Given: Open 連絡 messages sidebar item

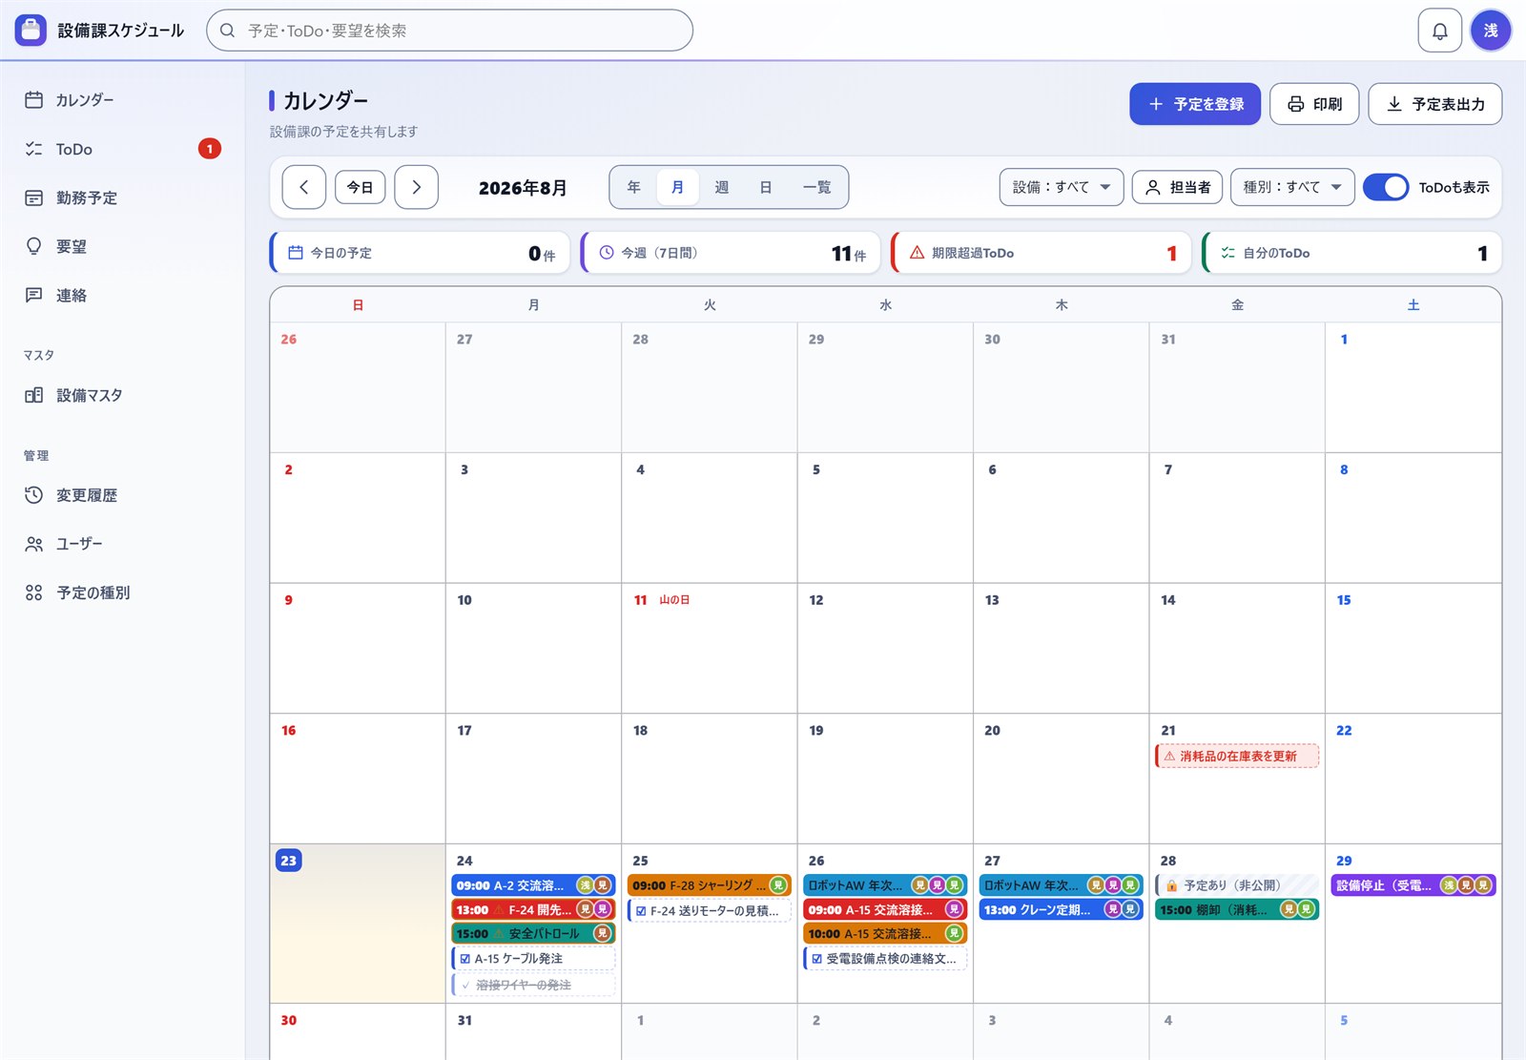Looking at the screenshot, I should pos(122,295).
